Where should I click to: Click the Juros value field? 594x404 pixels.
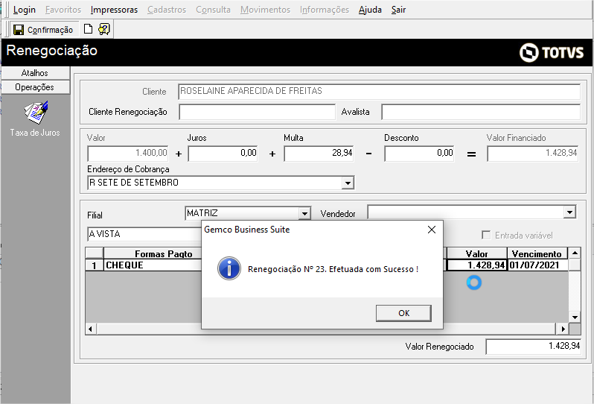(x=223, y=154)
